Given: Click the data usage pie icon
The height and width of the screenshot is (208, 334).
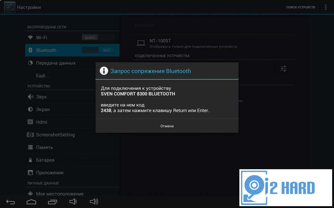Looking at the screenshot, I should (30, 63).
